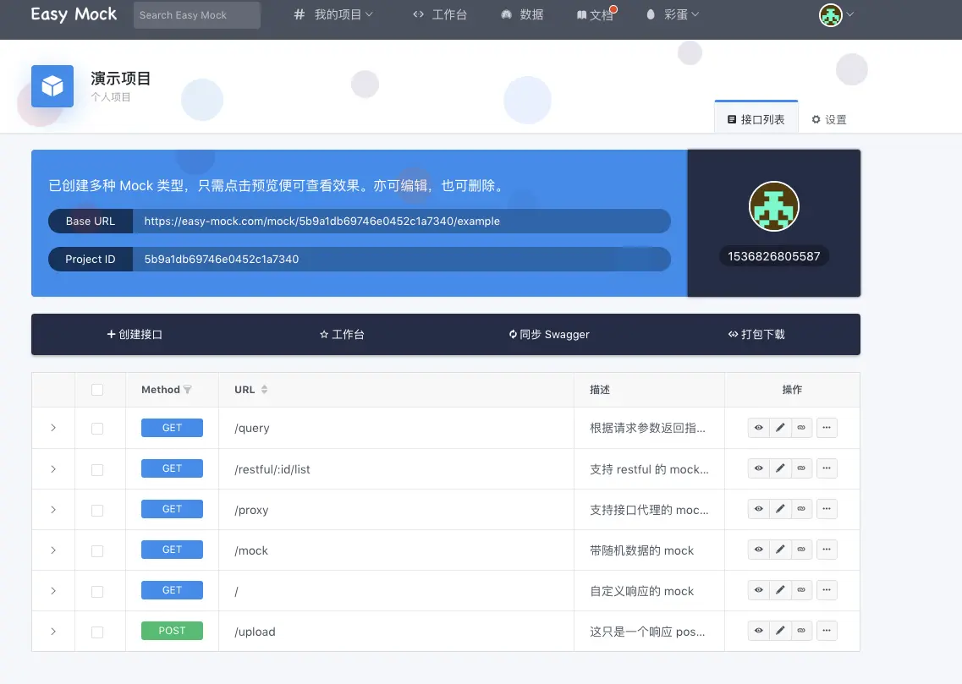The image size is (962, 684).
Task: Open more options for 自定义响应的 mock row
Action: point(827,590)
